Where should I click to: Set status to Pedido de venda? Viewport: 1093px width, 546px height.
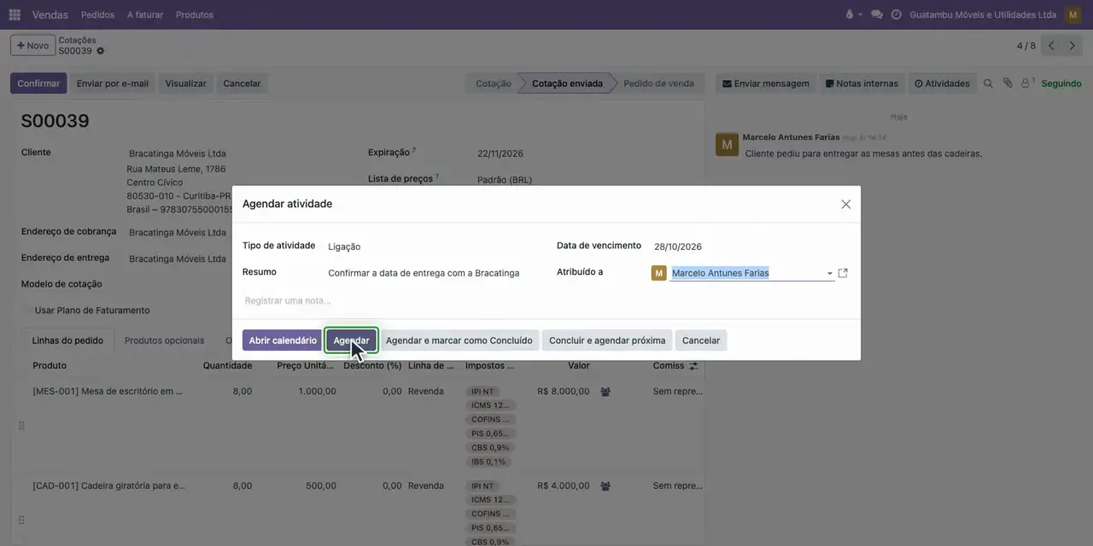(658, 84)
